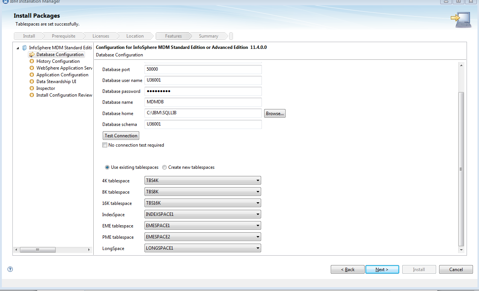Click the Summary wizard step tab
The image size is (479, 291).
208,36
